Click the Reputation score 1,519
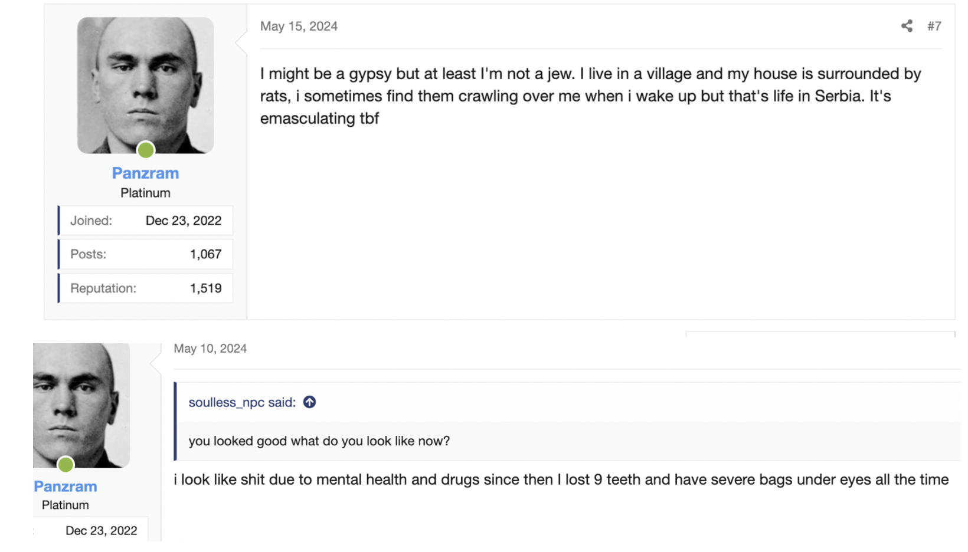 pos(205,288)
